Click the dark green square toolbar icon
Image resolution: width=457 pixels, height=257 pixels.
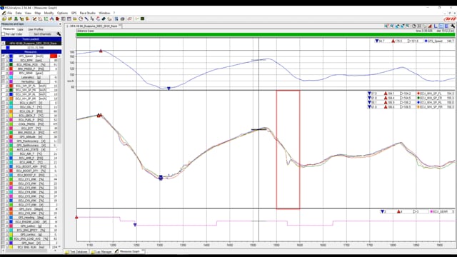[142, 19]
